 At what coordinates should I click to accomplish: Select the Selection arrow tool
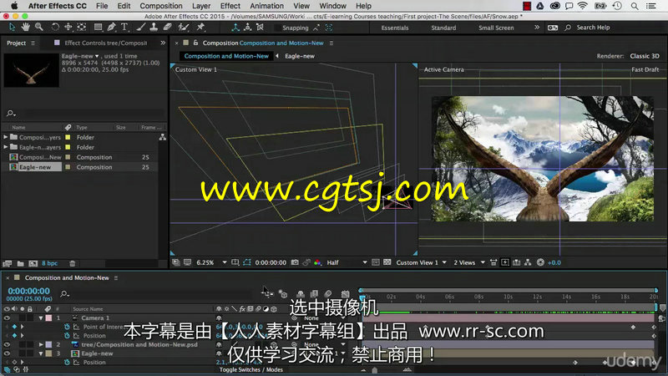coord(12,28)
